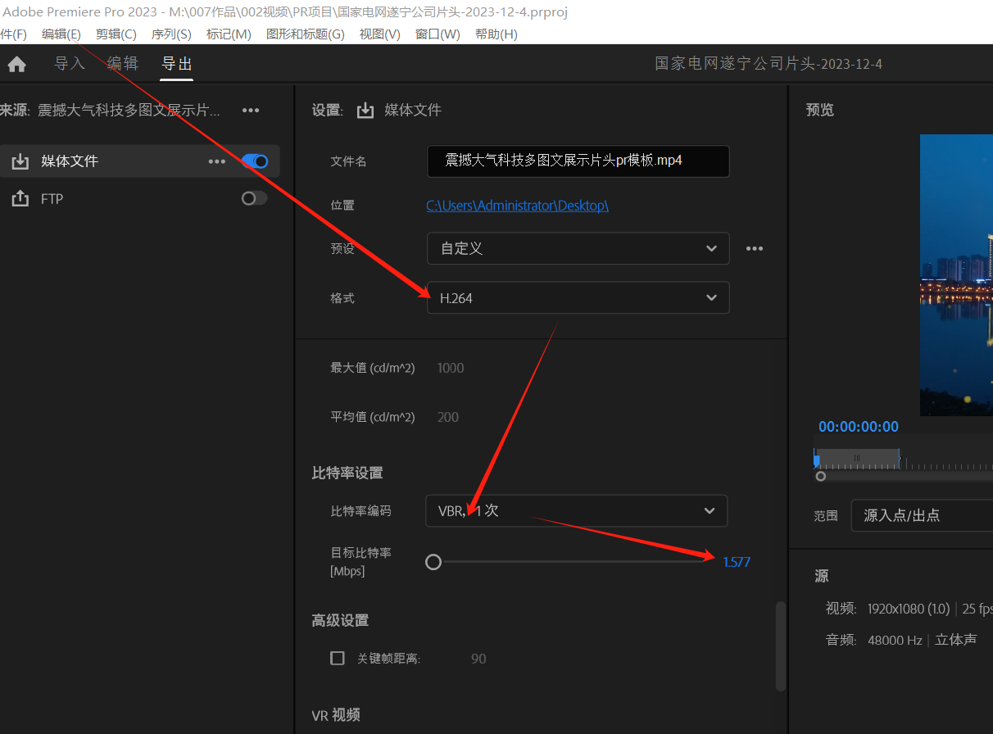Click the Desktop output location link
Viewport: 993px width, 734px height.
tap(517, 206)
